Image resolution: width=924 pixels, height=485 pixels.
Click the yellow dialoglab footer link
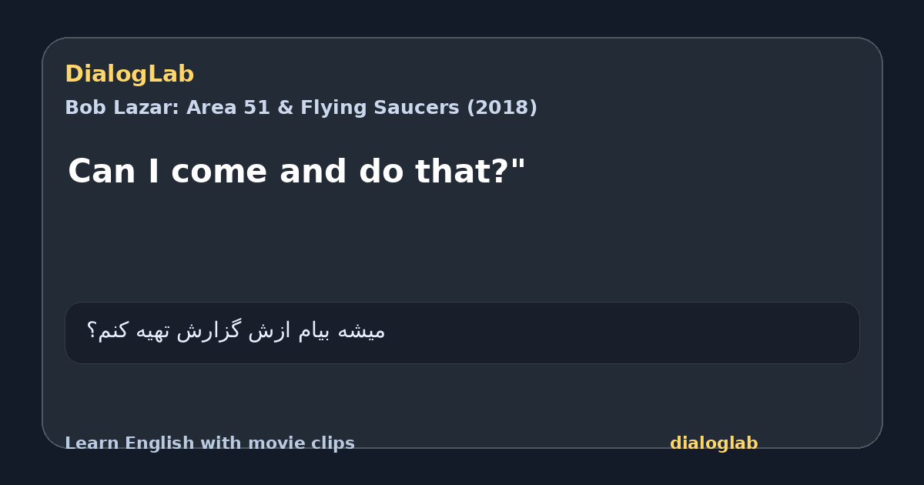tap(714, 443)
